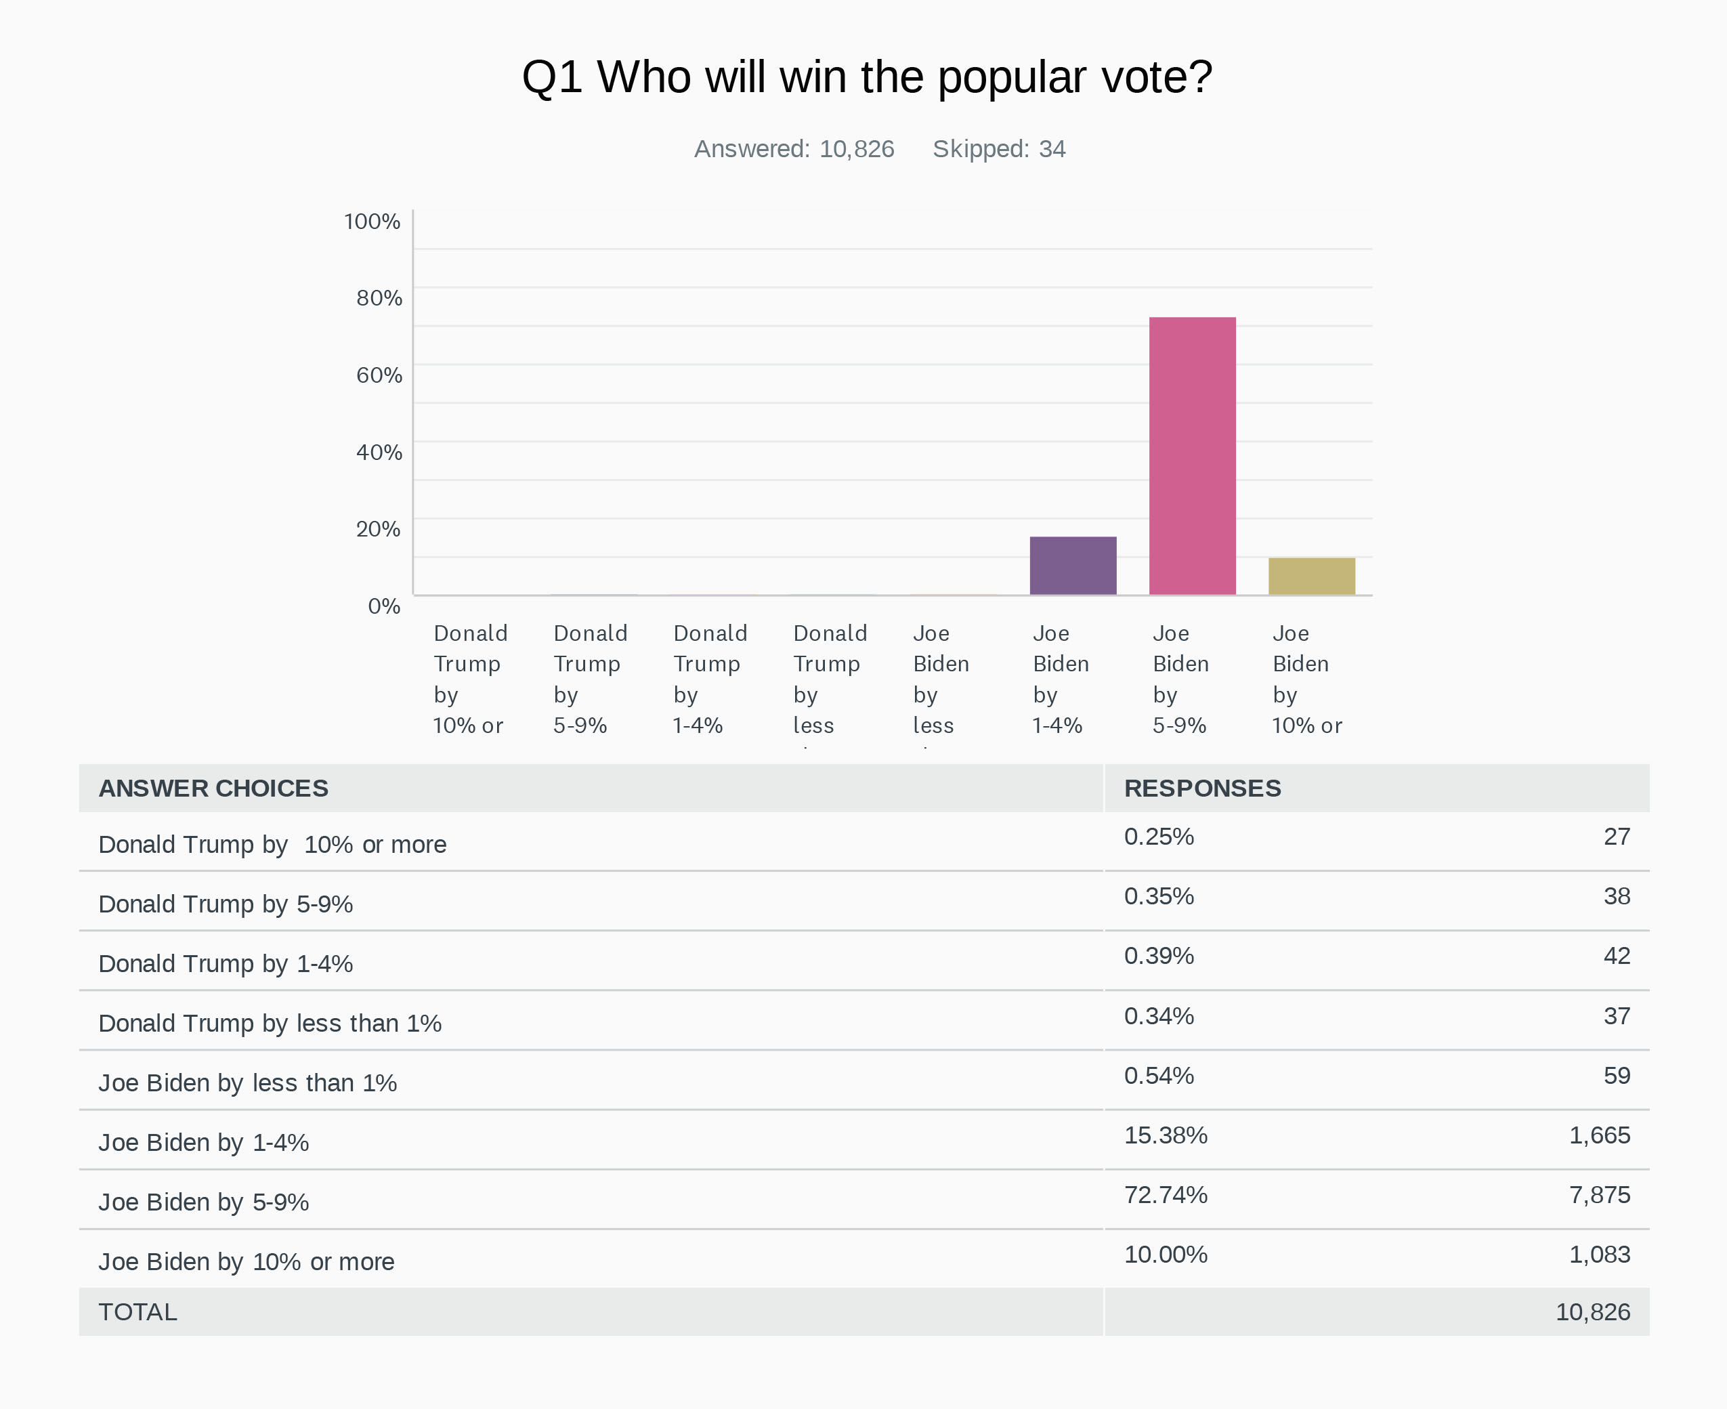Click the 'Skipped: 34' text

pyautogui.click(x=998, y=149)
